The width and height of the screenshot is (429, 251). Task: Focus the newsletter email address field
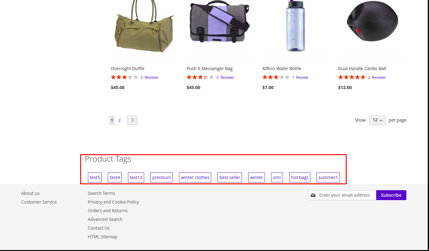(345, 195)
